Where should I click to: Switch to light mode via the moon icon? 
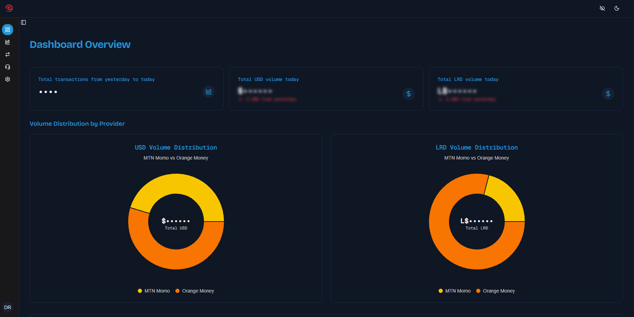point(617,8)
